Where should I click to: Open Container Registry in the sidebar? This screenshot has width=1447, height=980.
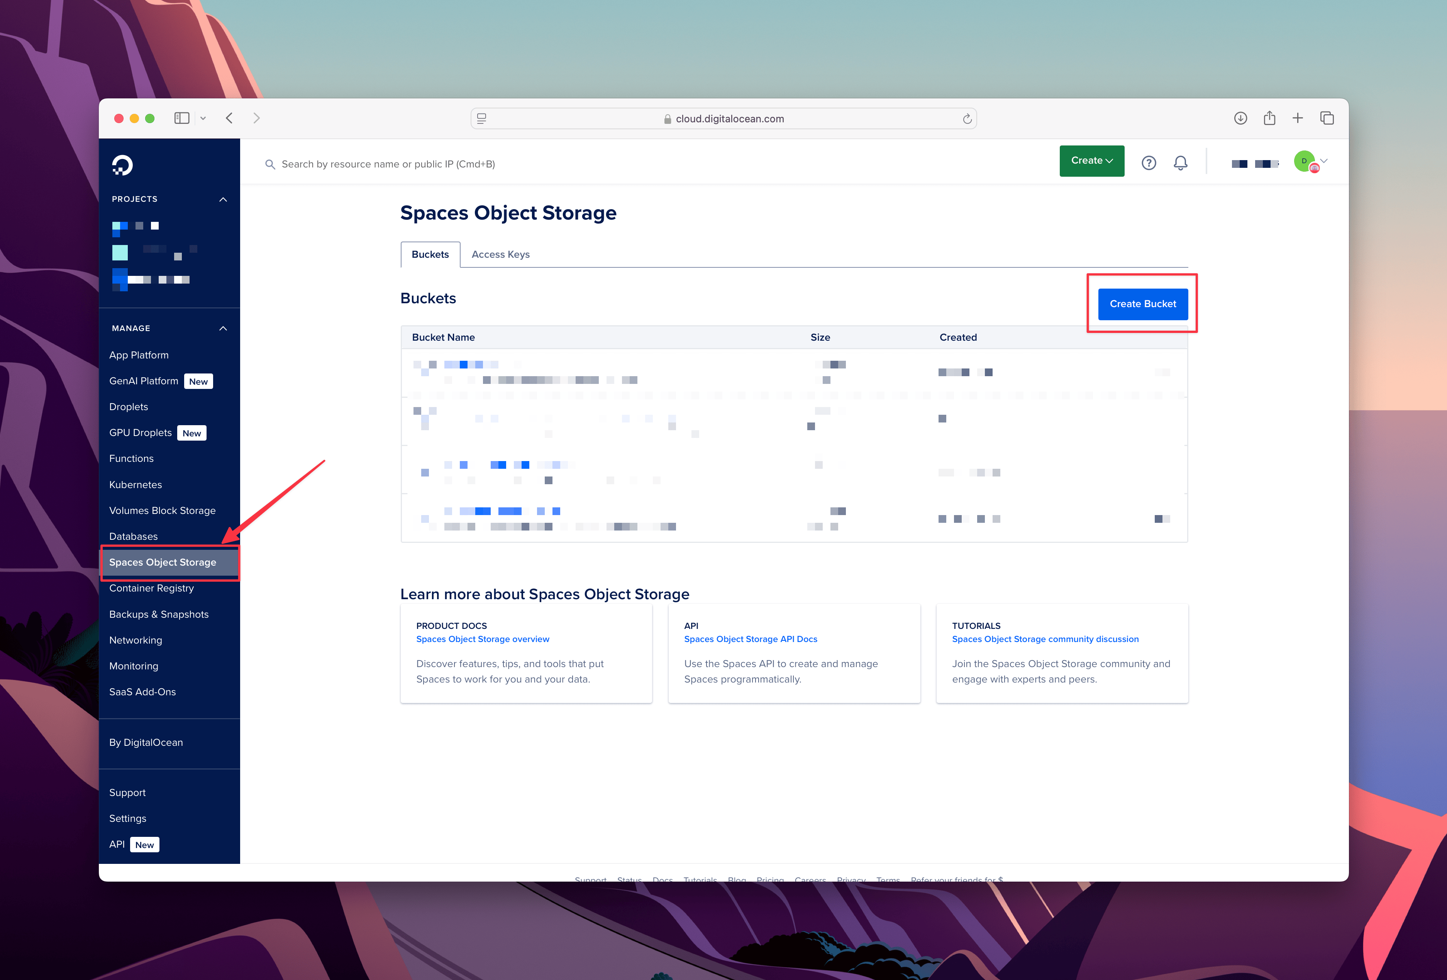pos(151,588)
